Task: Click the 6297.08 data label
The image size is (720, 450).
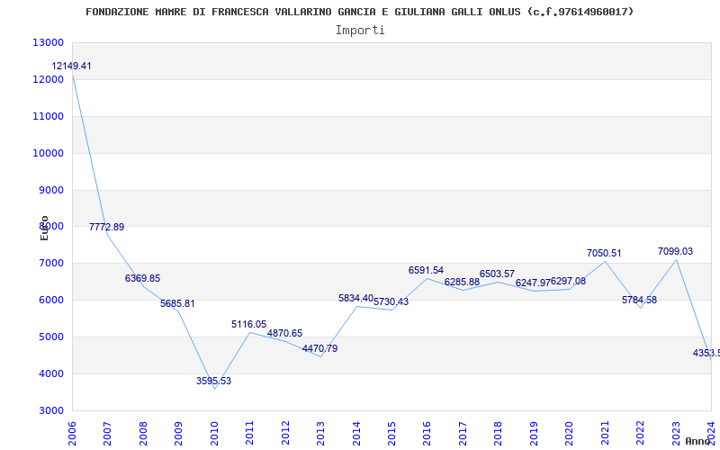Action: (568, 281)
